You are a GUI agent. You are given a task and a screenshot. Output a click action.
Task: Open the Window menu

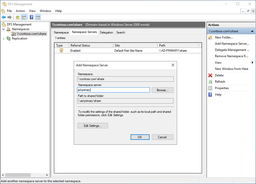click(x=45, y=11)
